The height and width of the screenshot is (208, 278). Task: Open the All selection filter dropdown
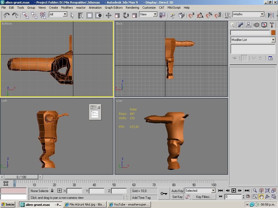point(58,14)
